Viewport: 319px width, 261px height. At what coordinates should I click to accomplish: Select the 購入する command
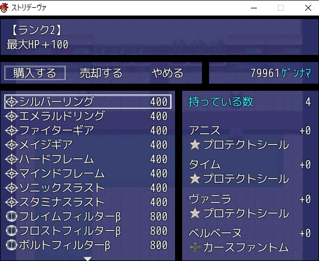click(35, 73)
